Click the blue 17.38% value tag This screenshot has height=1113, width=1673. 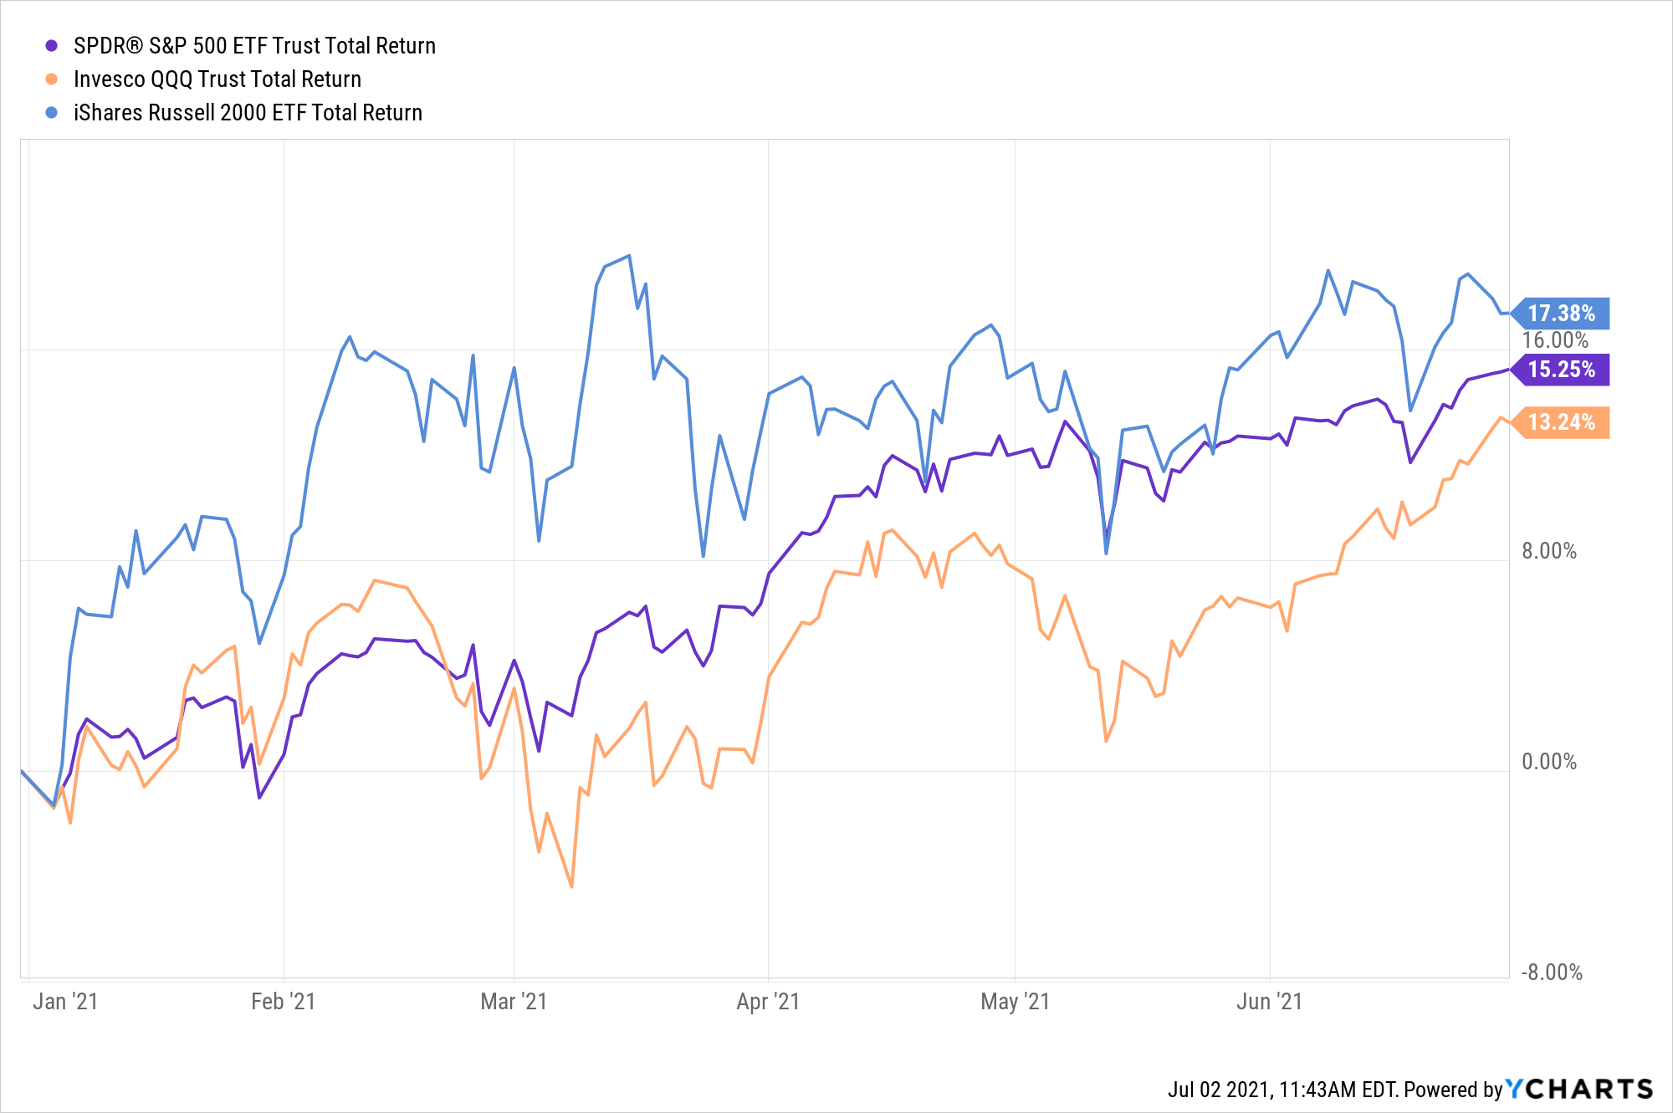point(1561,314)
